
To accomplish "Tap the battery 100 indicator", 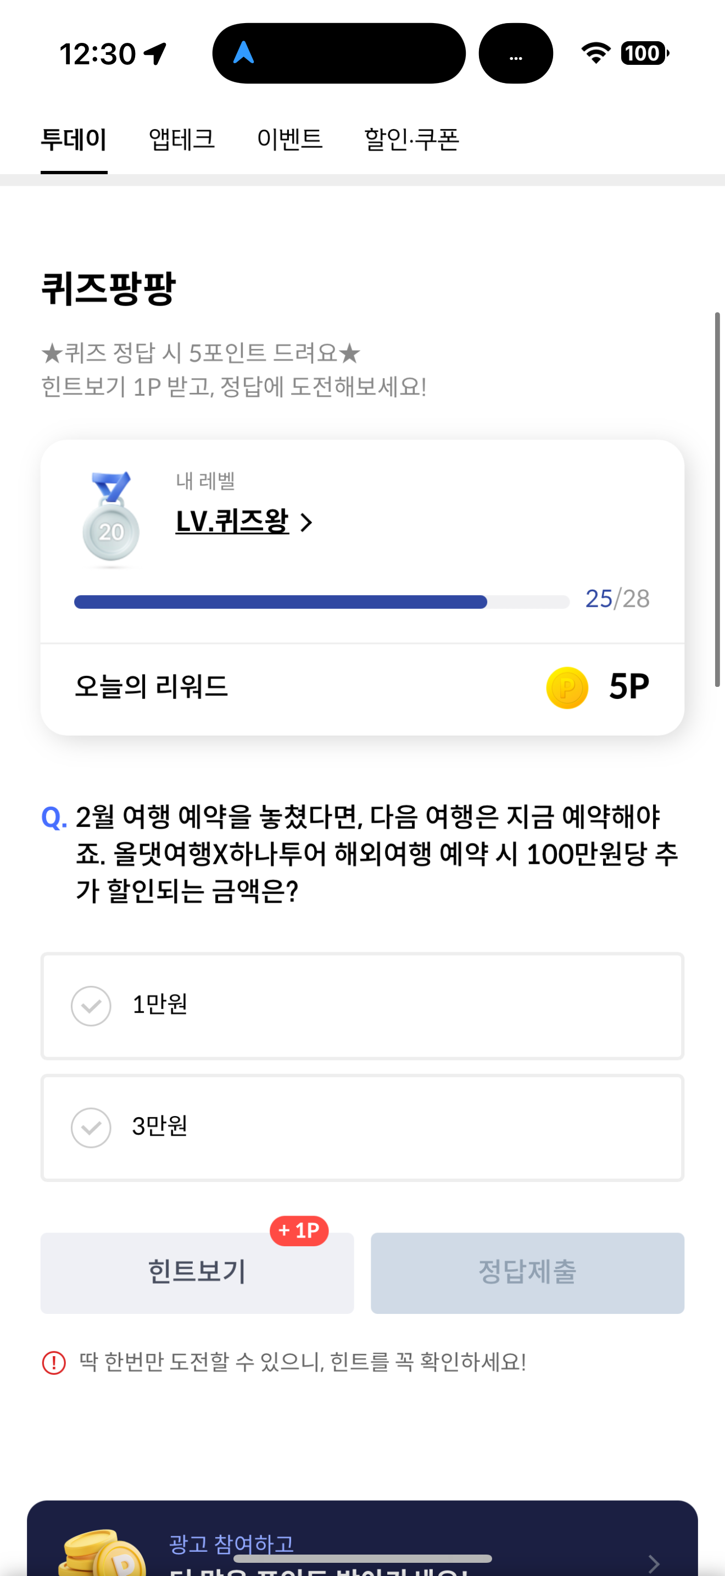I will pyautogui.click(x=645, y=53).
